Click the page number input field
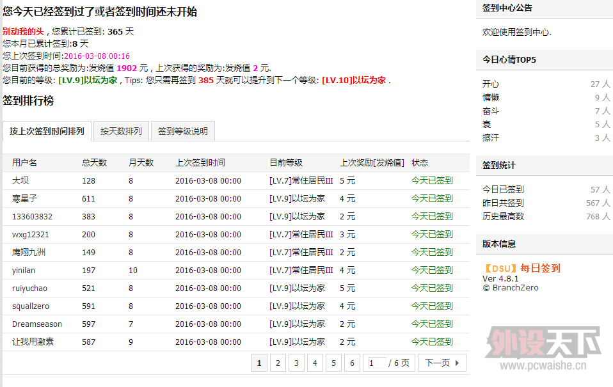This screenshot has width=613, height=387. [x=376, y=363]
